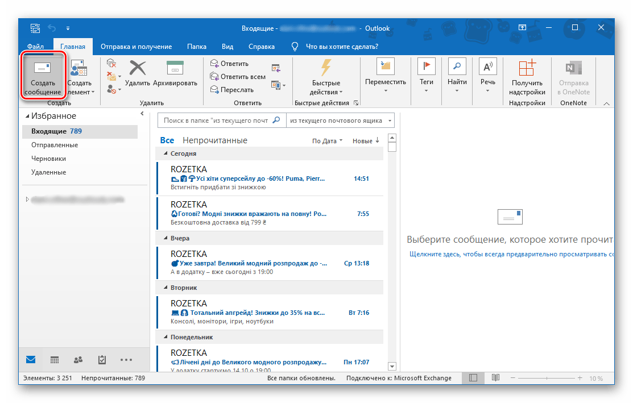The width and height of the screenshot is (633, 403).
Task: Click the Ответить reply button
Action: [230, 64]
